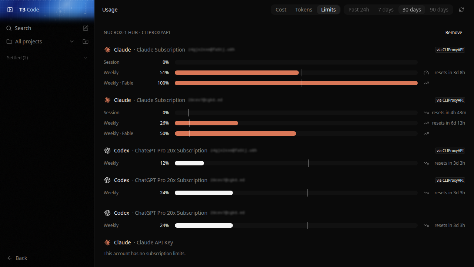Image resolution: width=474 pixels, height=267 pixels.
Task: Select the 90 days time range
Action: pos(439,10)
